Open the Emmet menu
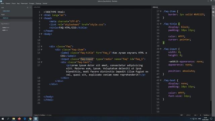This screenshot has width=215, height=121. pyautogui.click(x=45, y=3)
